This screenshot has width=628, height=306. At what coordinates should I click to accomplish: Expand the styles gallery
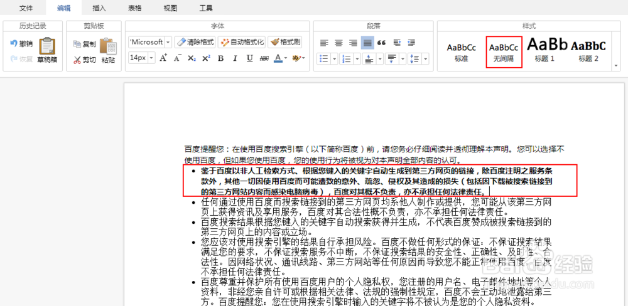tap(616, 66)
